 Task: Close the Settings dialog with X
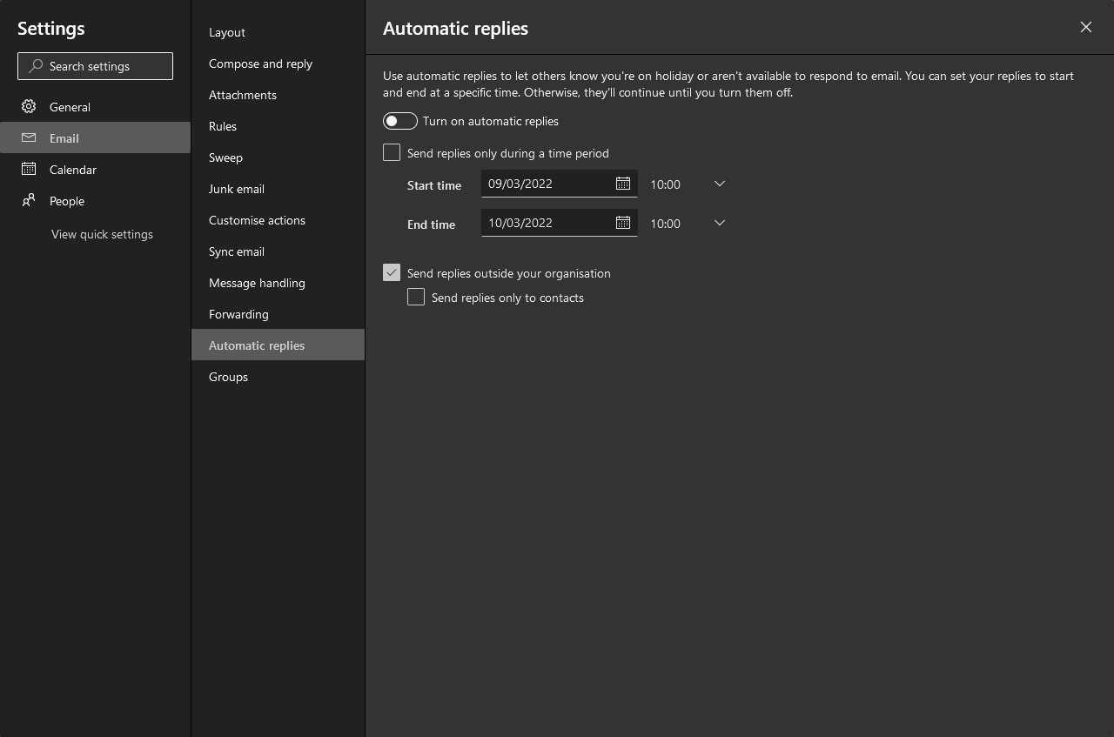coord(1085,27)
